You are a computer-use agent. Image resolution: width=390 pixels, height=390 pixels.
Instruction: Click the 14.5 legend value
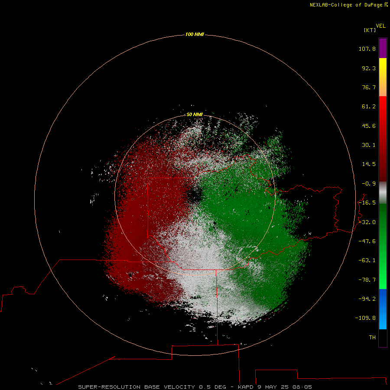pos(369,164)
